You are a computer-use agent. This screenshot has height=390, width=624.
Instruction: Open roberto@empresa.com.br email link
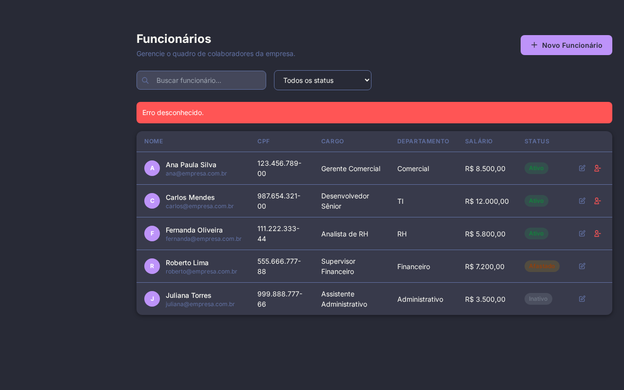[x=201, y=271]
